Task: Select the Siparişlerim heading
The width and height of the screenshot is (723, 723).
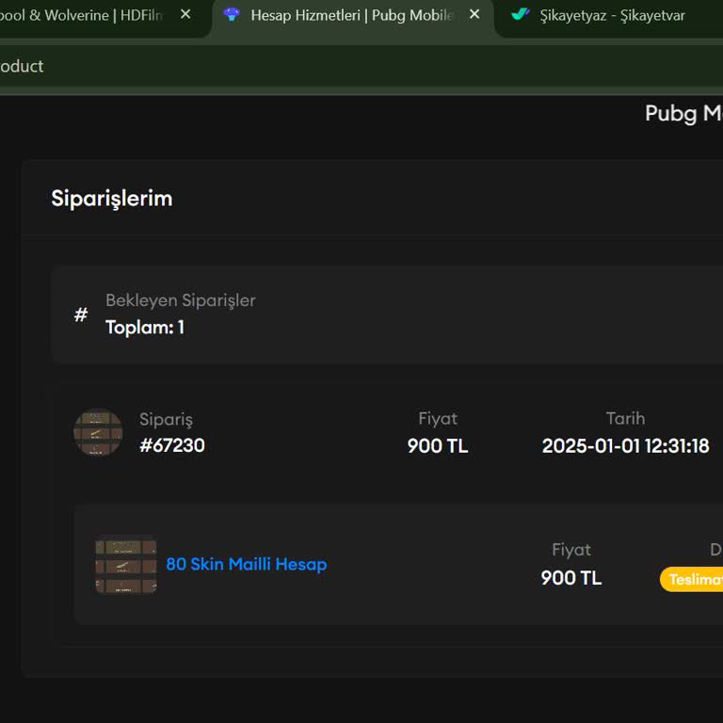Action: click(112, 199)
